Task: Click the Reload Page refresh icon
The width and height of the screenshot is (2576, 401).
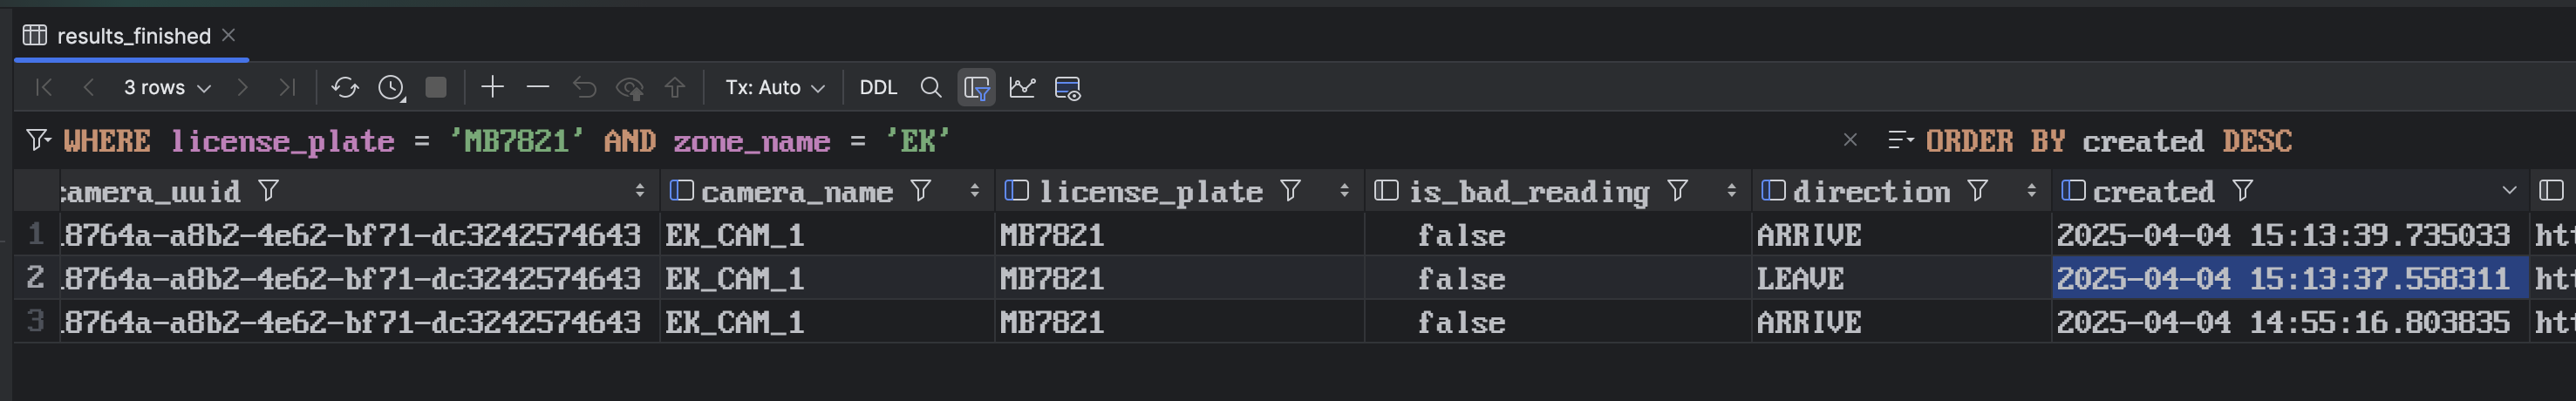Action: 345,88
